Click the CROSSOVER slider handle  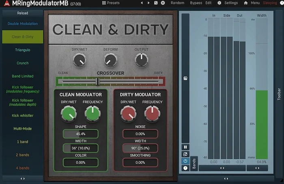[x=97, y=81]
